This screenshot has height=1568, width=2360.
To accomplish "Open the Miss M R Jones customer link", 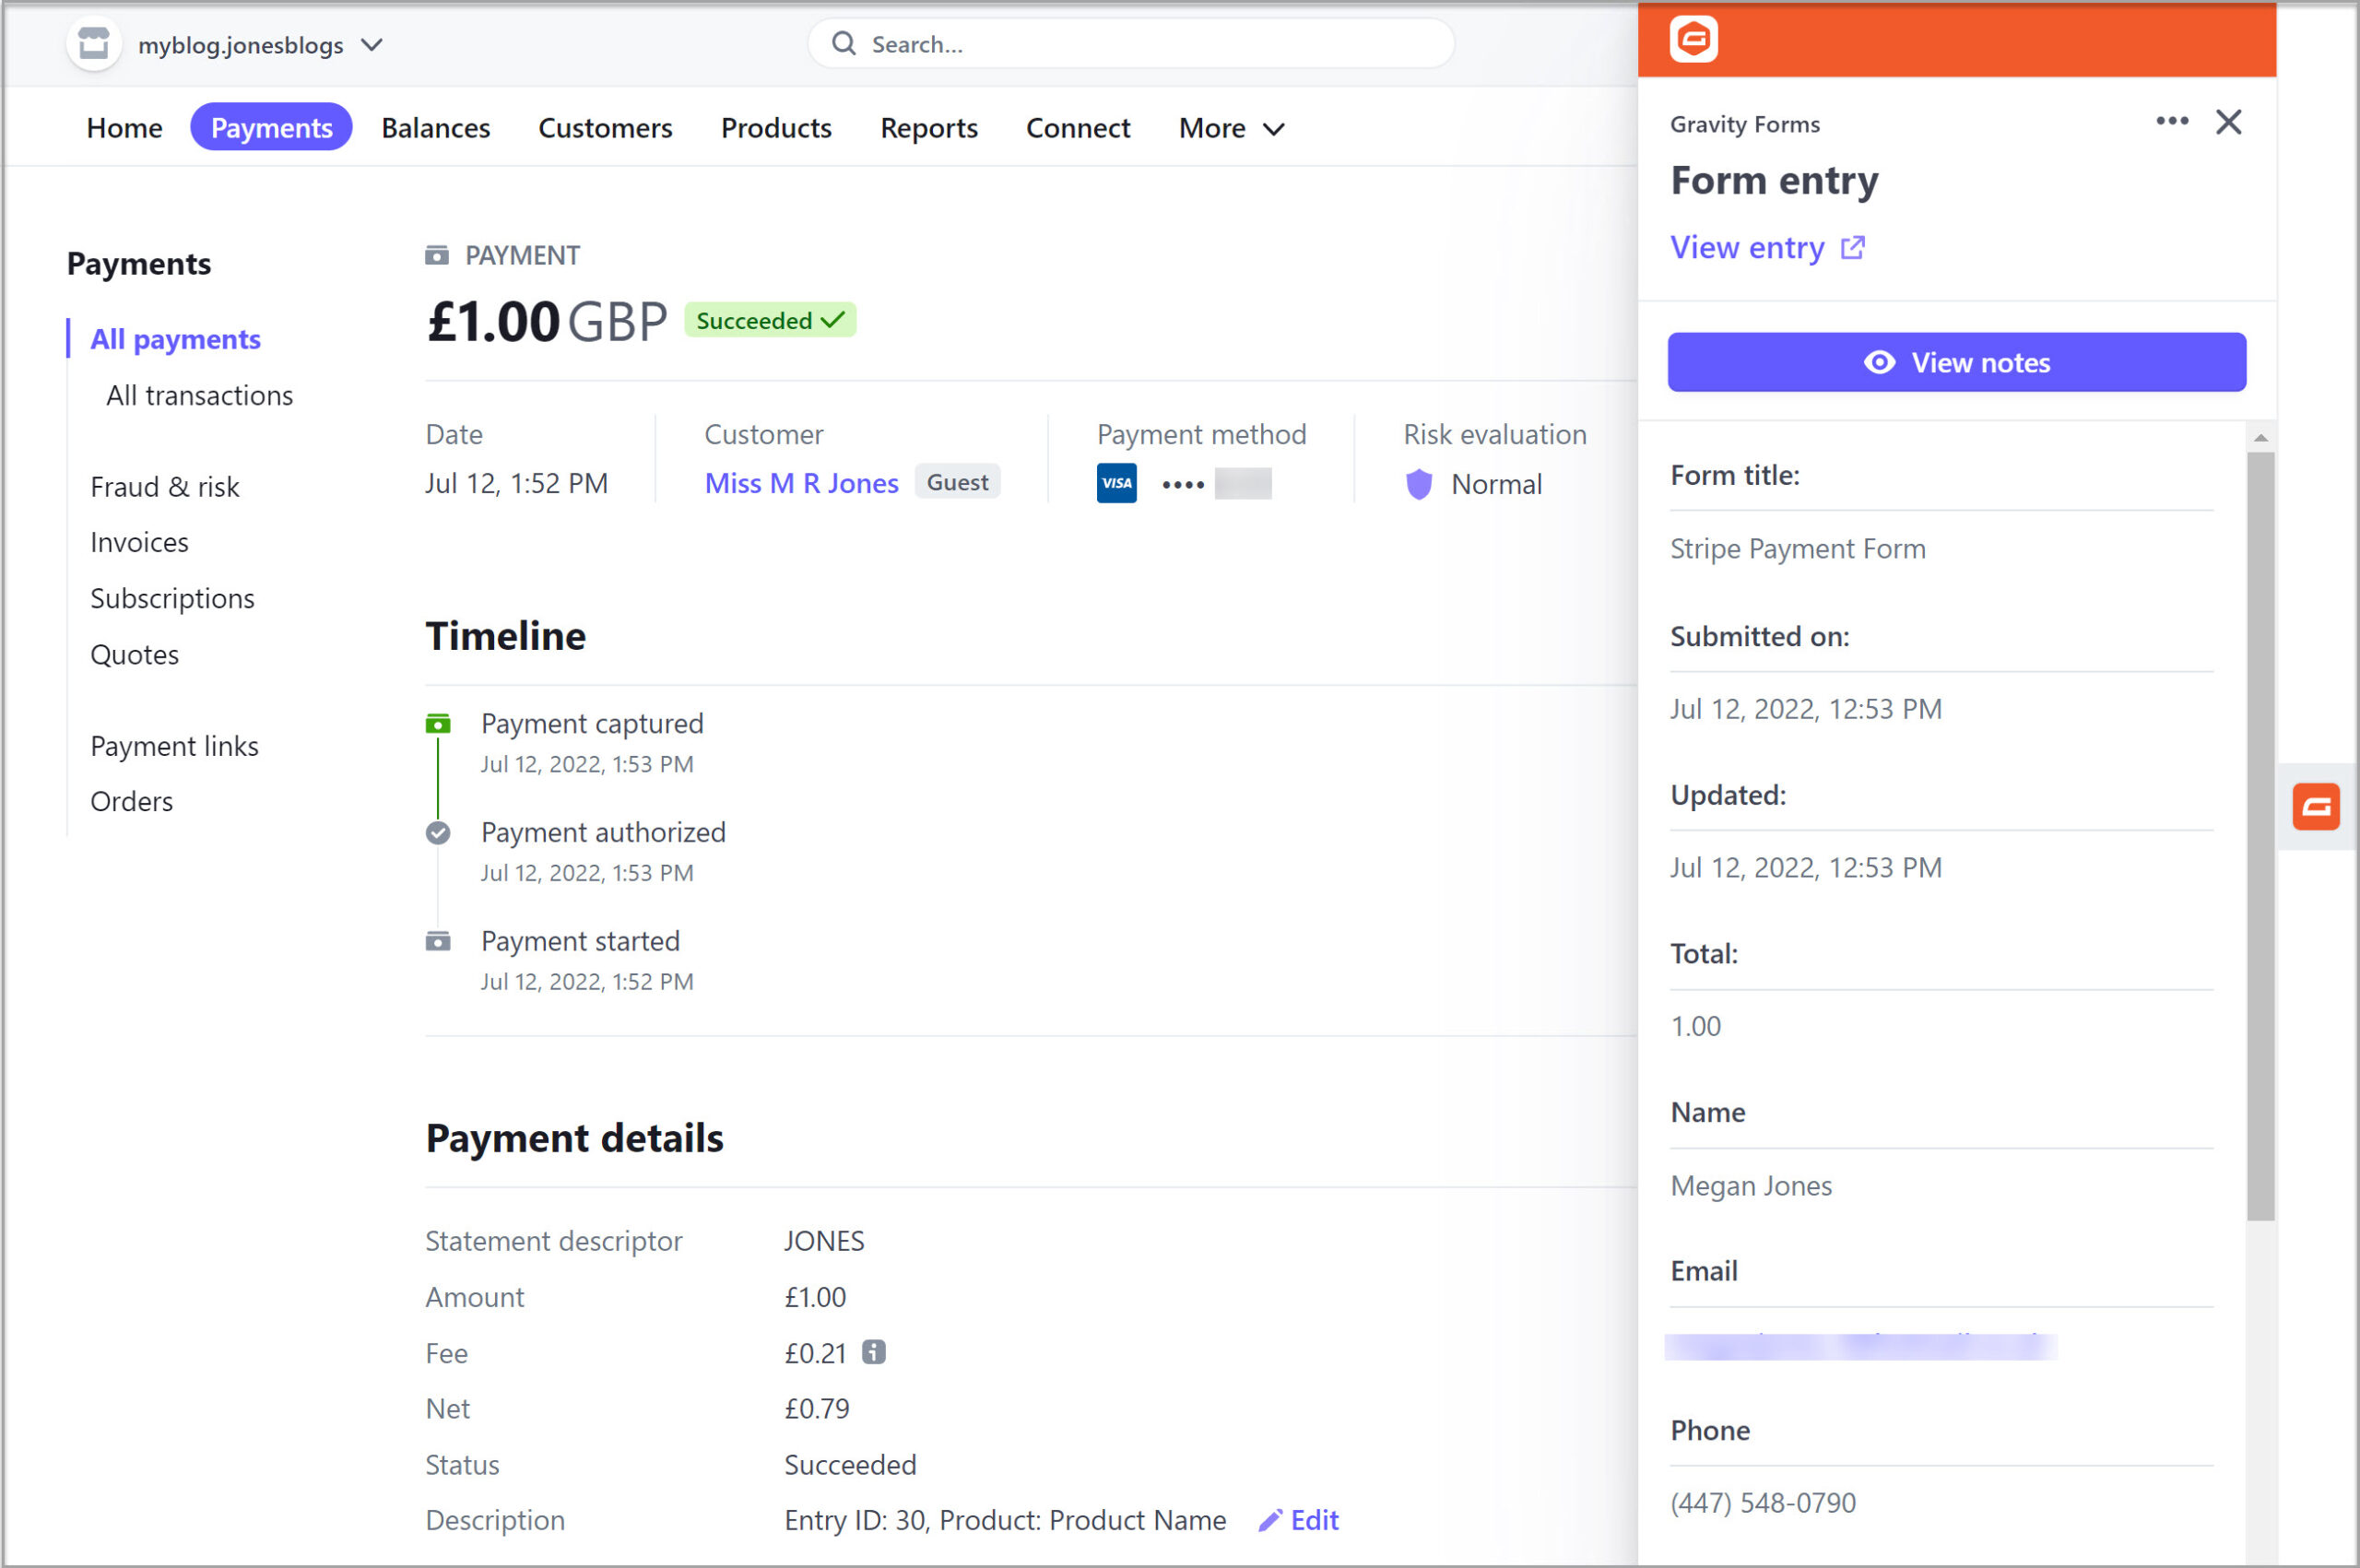I will (x=801, y=483).
